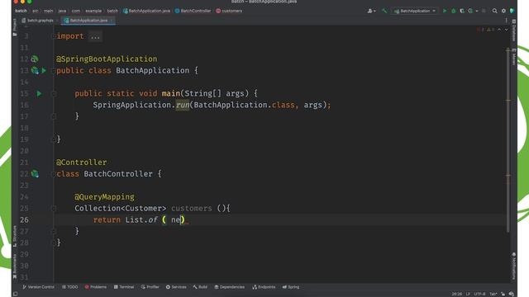
Task: Build the project with hammer icon
Action: click(384, 11)
